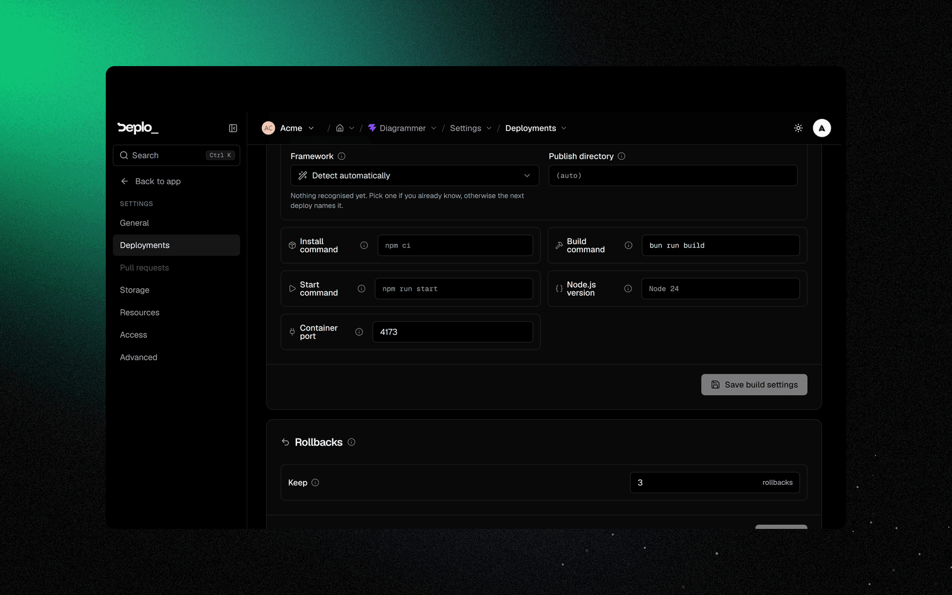Show Rollbacks info icon
This screenshot has height=595, width=952.
(351, 442)
